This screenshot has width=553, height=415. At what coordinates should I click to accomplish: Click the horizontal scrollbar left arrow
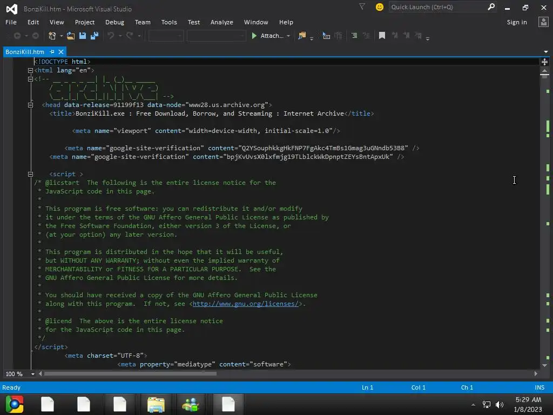click(40, 373)
